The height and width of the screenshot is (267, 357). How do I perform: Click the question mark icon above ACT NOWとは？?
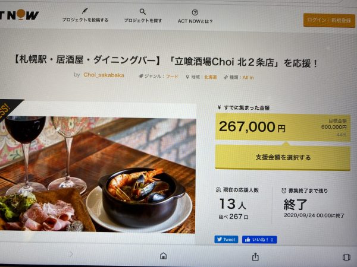(195, 12)
